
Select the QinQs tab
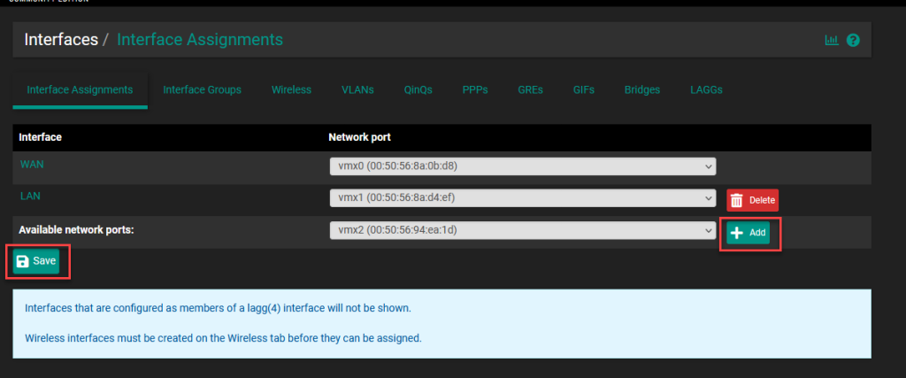point(418,89)
